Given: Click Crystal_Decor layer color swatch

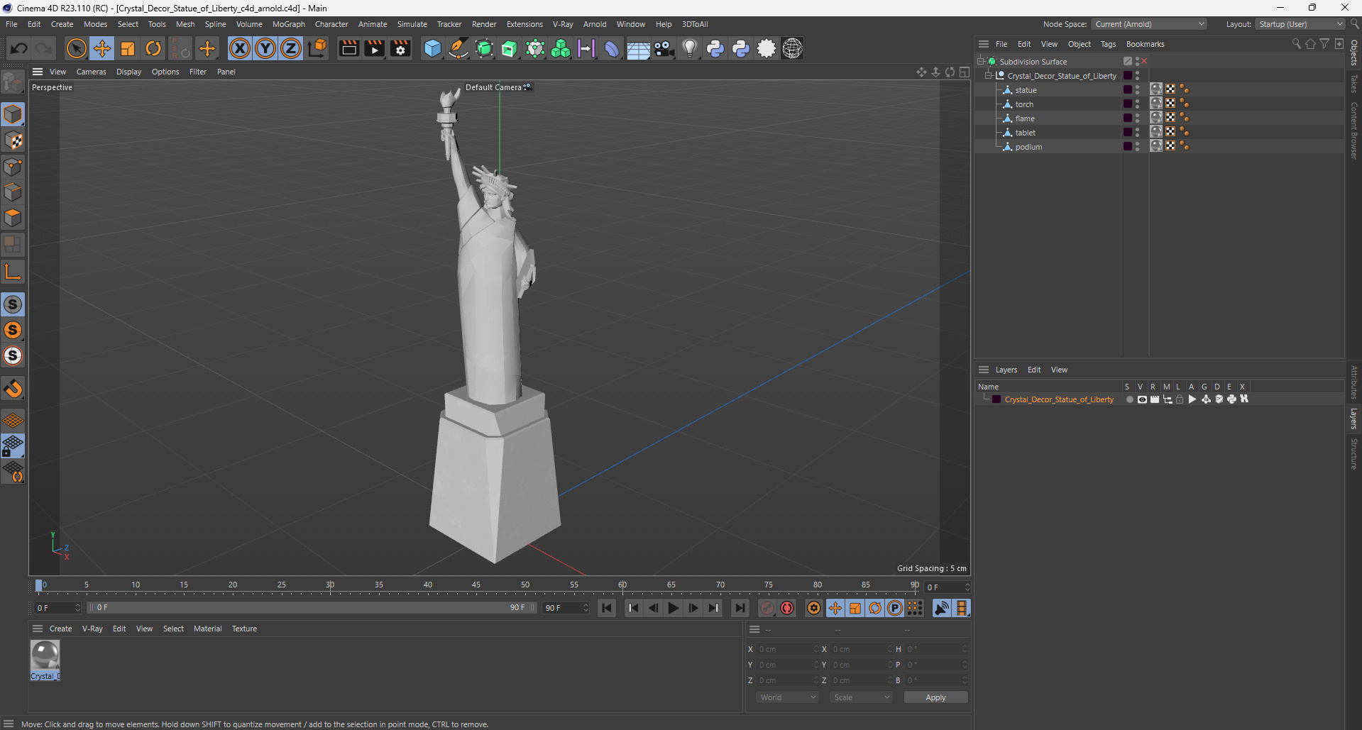Looking at the screenshot, I should (x=996, y=399).
